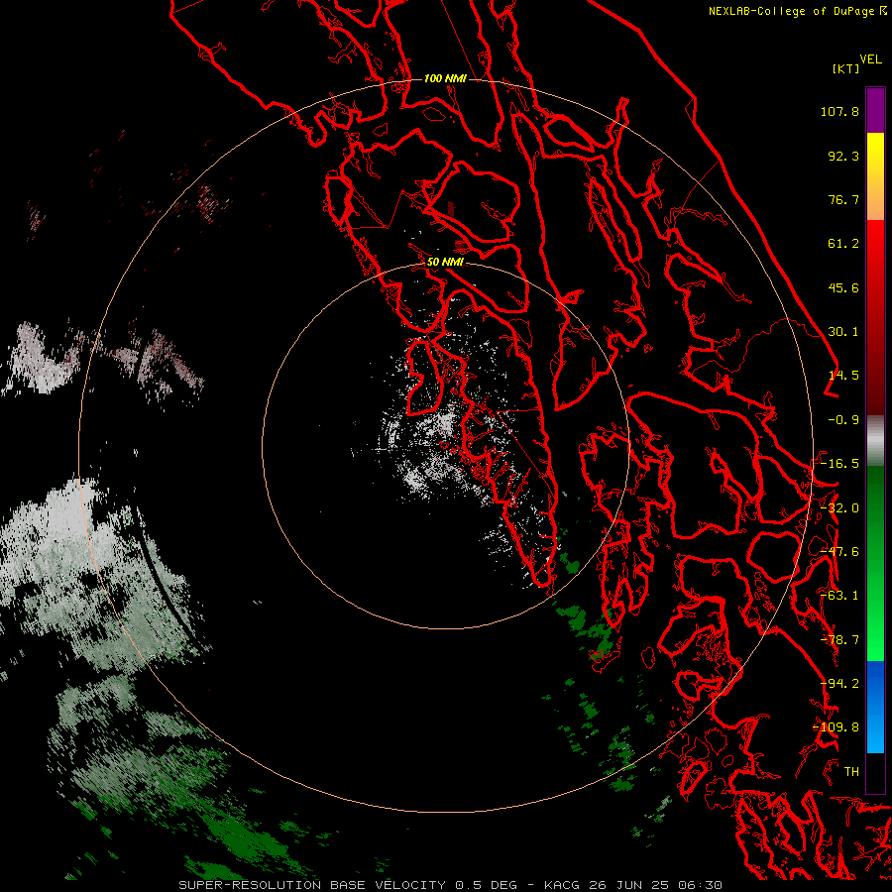Image resolution: width=892 pixels, height=892 pixels.
Task: Select the blue segment of the velocity scale
Action: coord(875,707)
